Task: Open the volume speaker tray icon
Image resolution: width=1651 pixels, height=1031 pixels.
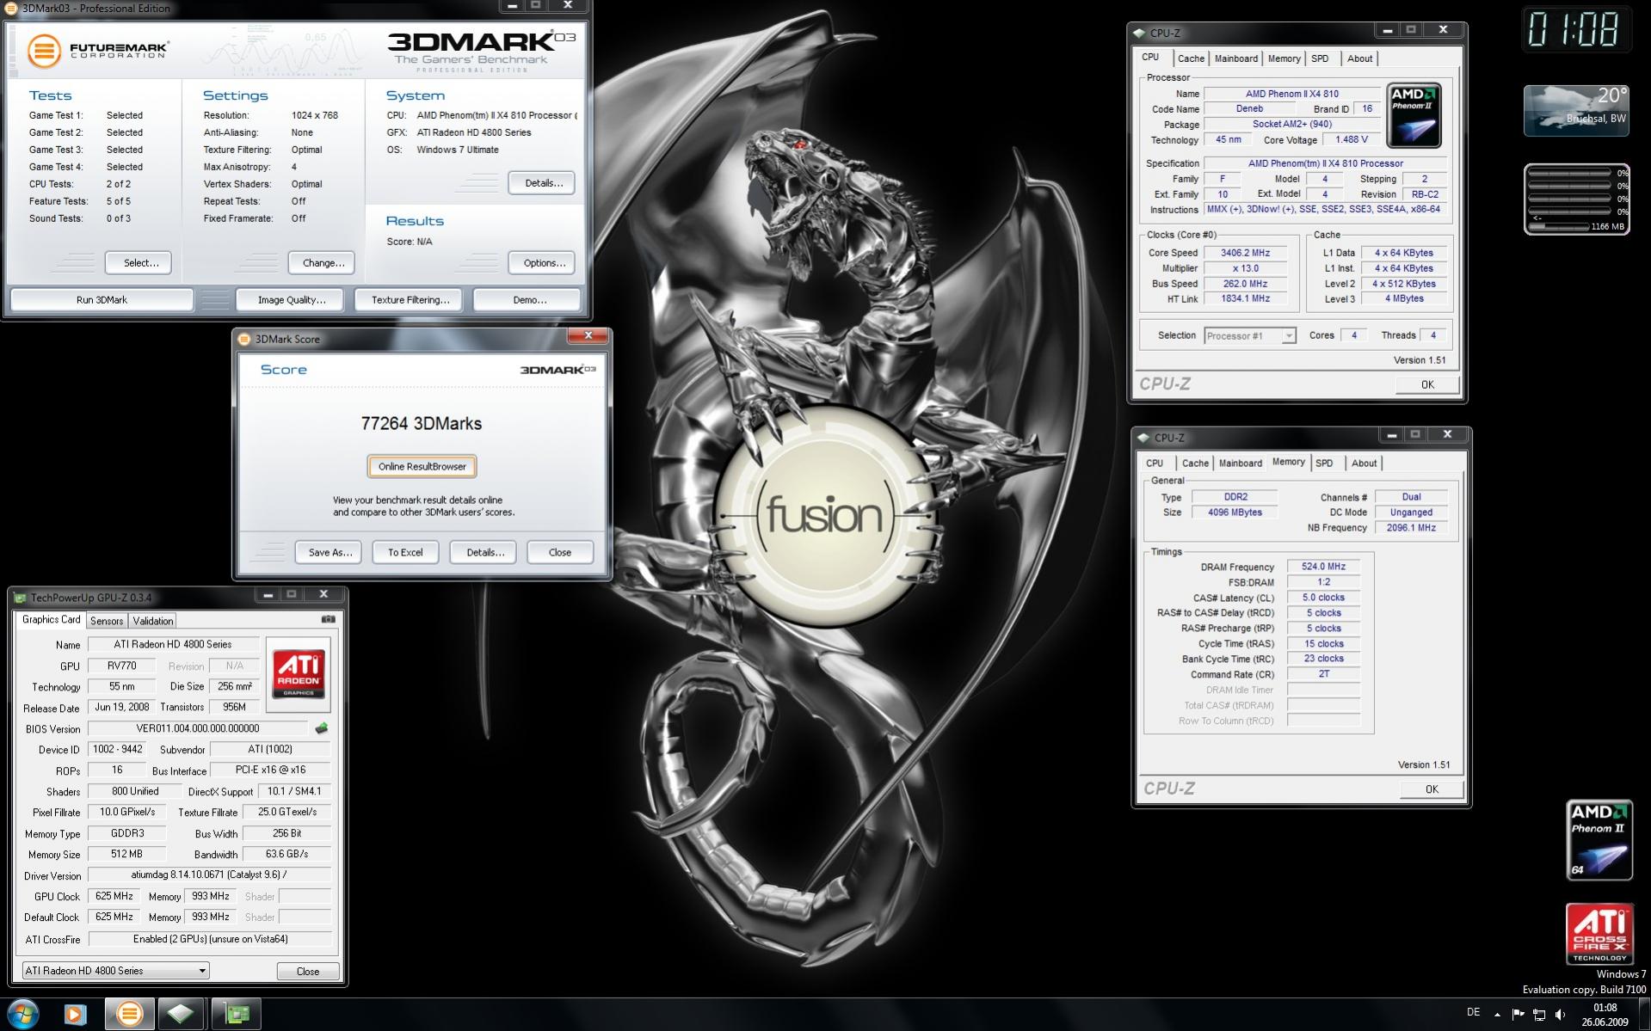Action: point(1561,1015)
